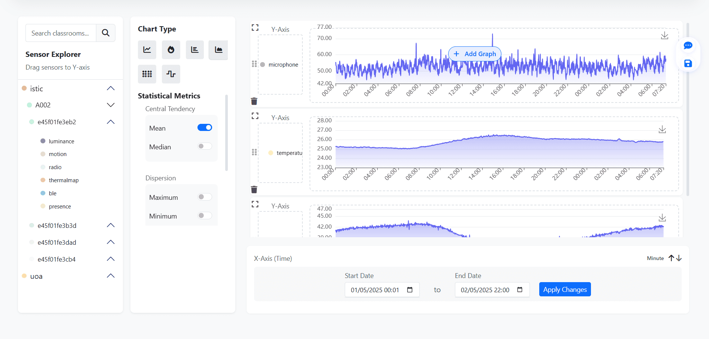
Task: Select the step chart type icon
Action: tap(171, 74)
